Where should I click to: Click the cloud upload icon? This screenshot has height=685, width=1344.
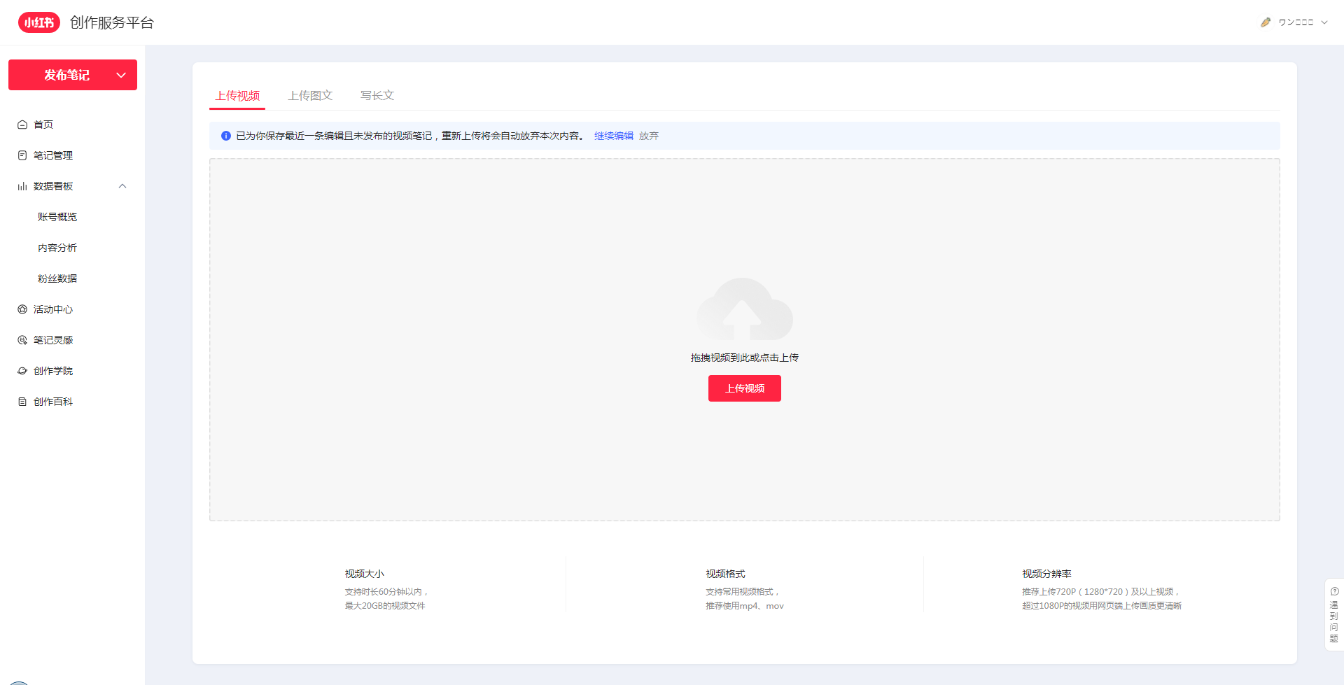click(744, 309)
